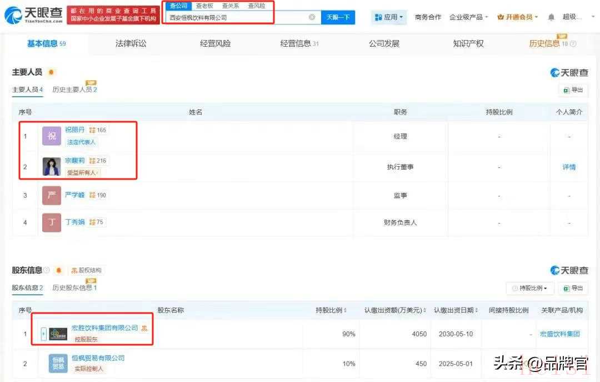Open the 持股比例 filter dropdown
600x382 pixels.
(x=529, y=288)
